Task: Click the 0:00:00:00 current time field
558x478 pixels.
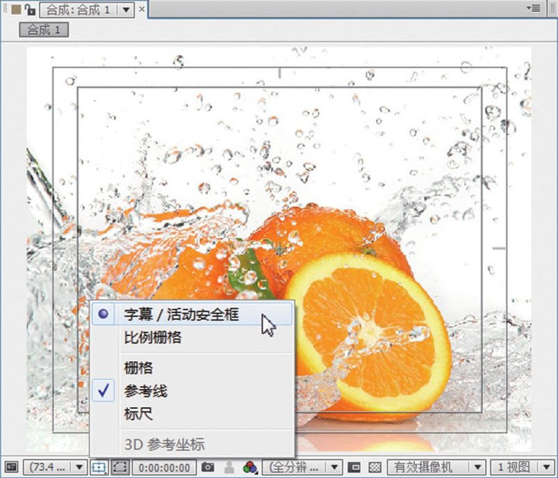Action: (164, 468)
